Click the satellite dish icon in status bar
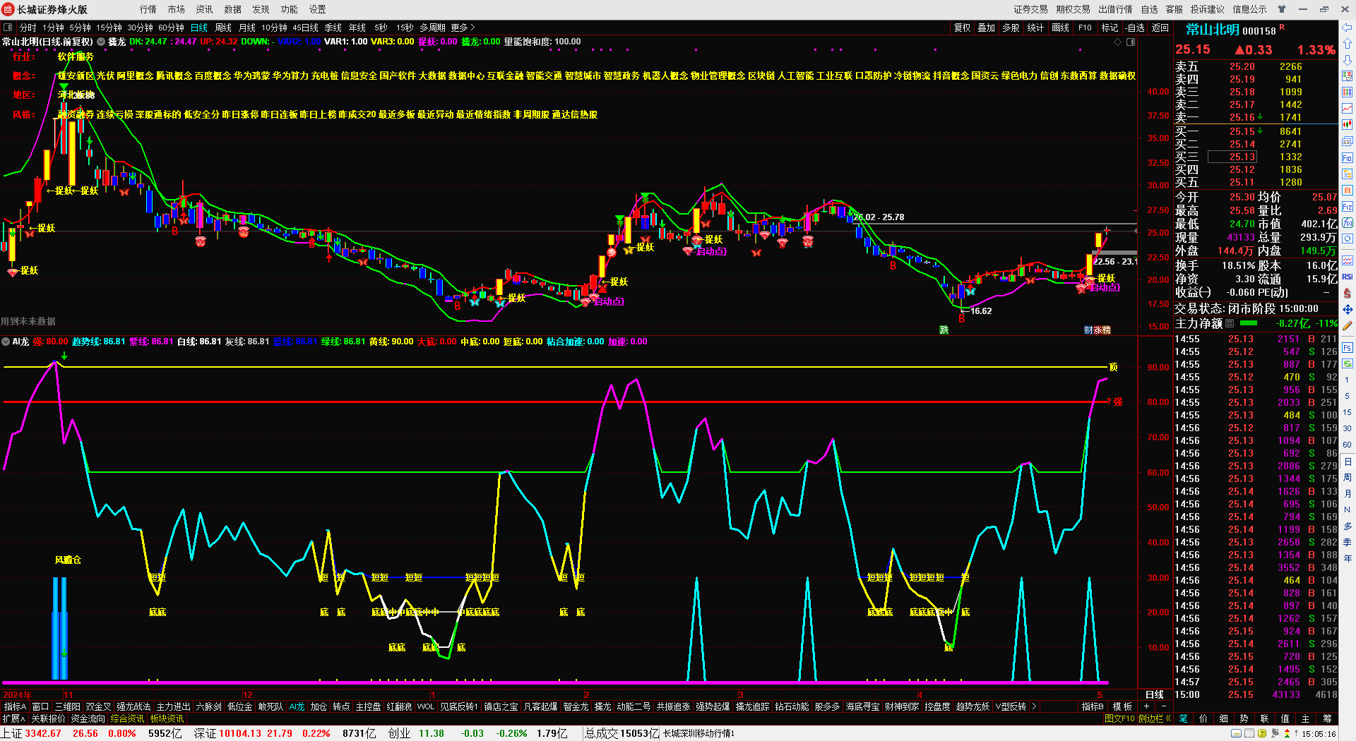 coord(1275,734)
